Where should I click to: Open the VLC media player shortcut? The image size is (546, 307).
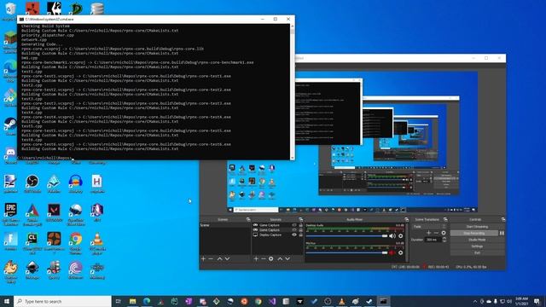(97, 243)
